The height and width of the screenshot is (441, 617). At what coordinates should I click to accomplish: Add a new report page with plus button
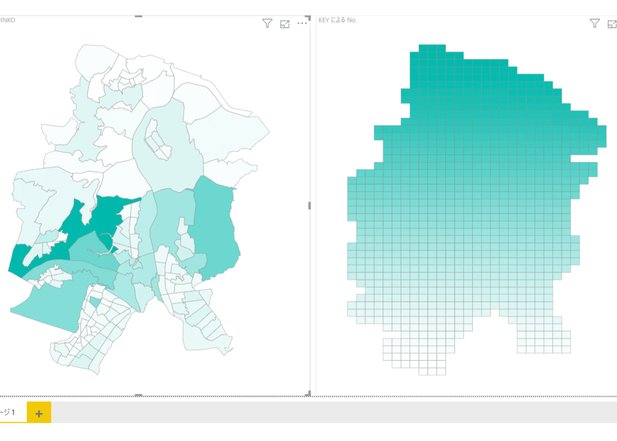pyautogui.click(x=39, y=413)
